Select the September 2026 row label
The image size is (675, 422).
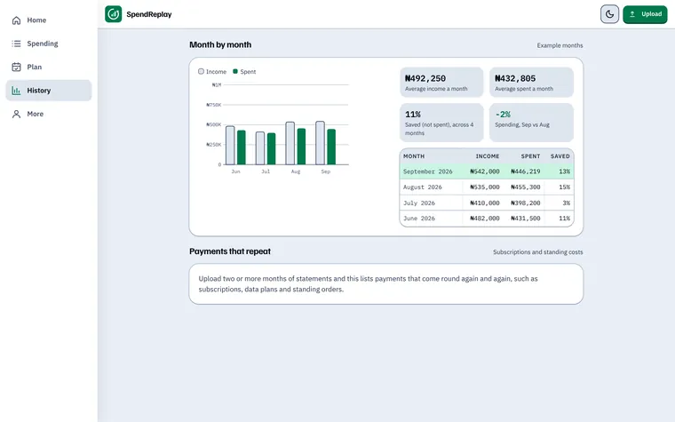point(427,171)
